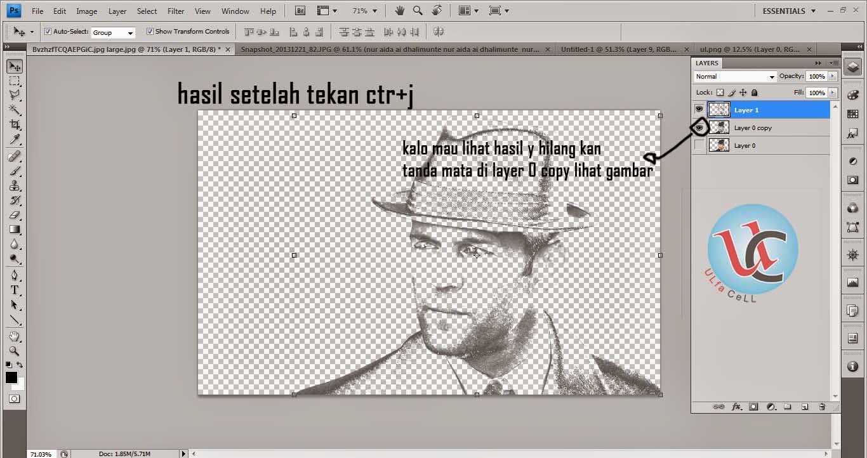Show Layer 0 by clicking its visibility box
Screen dimensions: 867x458
point(699,145)
